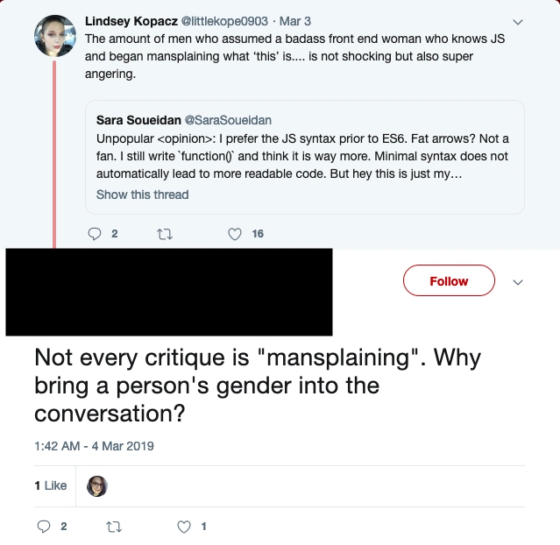
Task: Expand the chevron menu on Lindsey's tweet
Action: [x=518, y=22]
